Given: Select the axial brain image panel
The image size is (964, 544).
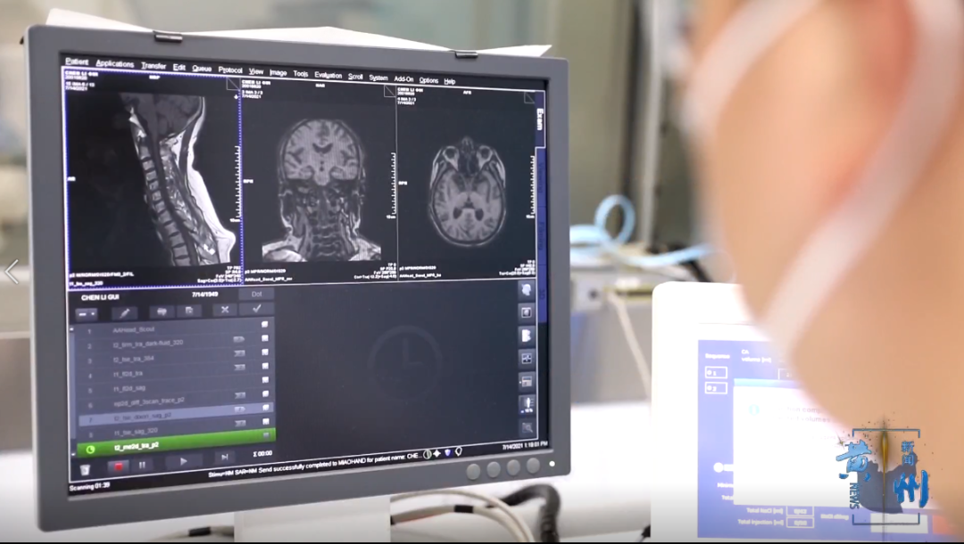Looking at the screenshot, I should (x=467, y=185).
